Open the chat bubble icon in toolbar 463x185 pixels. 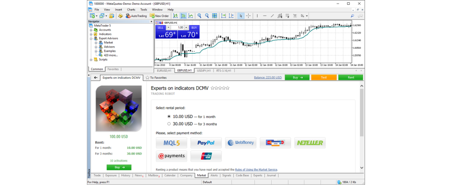point(360,16)
